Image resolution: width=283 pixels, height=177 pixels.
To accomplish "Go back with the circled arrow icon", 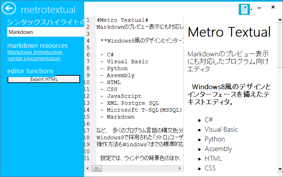I will (x=9, y=8).
